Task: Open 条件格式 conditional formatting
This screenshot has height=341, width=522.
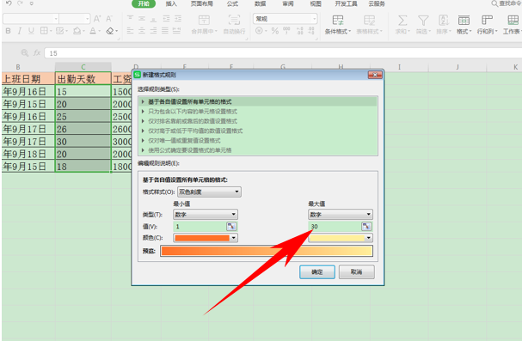Action: click(338, 25)
